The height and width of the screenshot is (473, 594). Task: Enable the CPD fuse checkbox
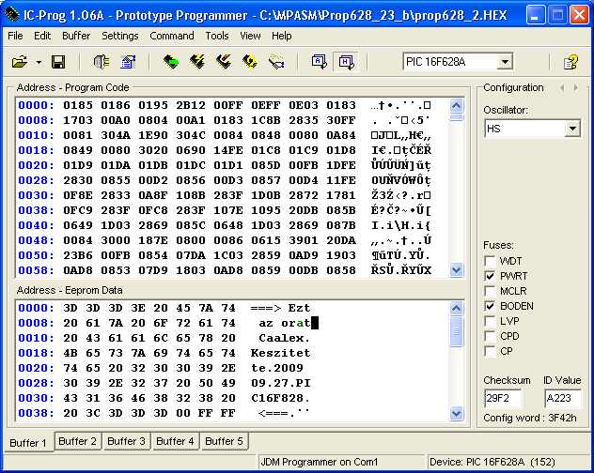coord(490,336)
